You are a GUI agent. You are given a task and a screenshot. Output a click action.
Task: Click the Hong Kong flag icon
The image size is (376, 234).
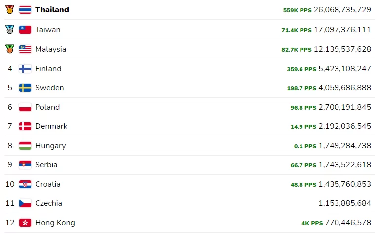point(25,223)
